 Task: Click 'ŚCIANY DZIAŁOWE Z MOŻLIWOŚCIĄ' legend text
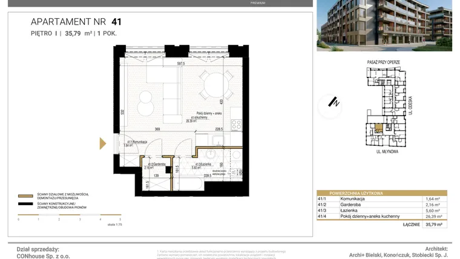click(63, 194)
